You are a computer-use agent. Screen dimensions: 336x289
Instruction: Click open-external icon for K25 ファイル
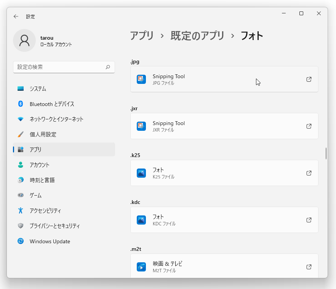point(309,173)
